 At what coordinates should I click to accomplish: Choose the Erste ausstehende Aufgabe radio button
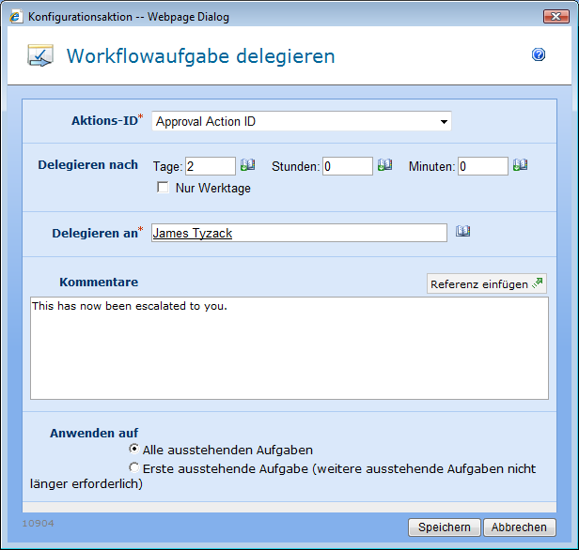[134, 467]
